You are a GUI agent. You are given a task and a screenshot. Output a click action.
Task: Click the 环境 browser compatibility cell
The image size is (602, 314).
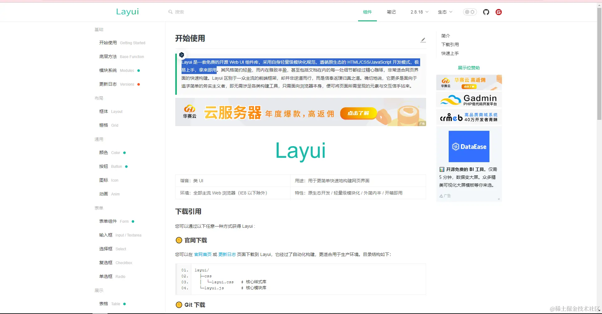[233, 193]
